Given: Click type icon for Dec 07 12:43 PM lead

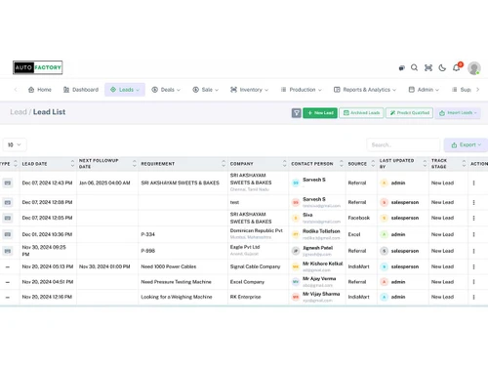Looking at the screenshot, I should click(8, 183).
